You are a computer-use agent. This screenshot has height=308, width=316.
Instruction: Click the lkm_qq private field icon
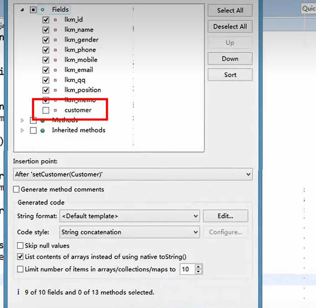55,80
